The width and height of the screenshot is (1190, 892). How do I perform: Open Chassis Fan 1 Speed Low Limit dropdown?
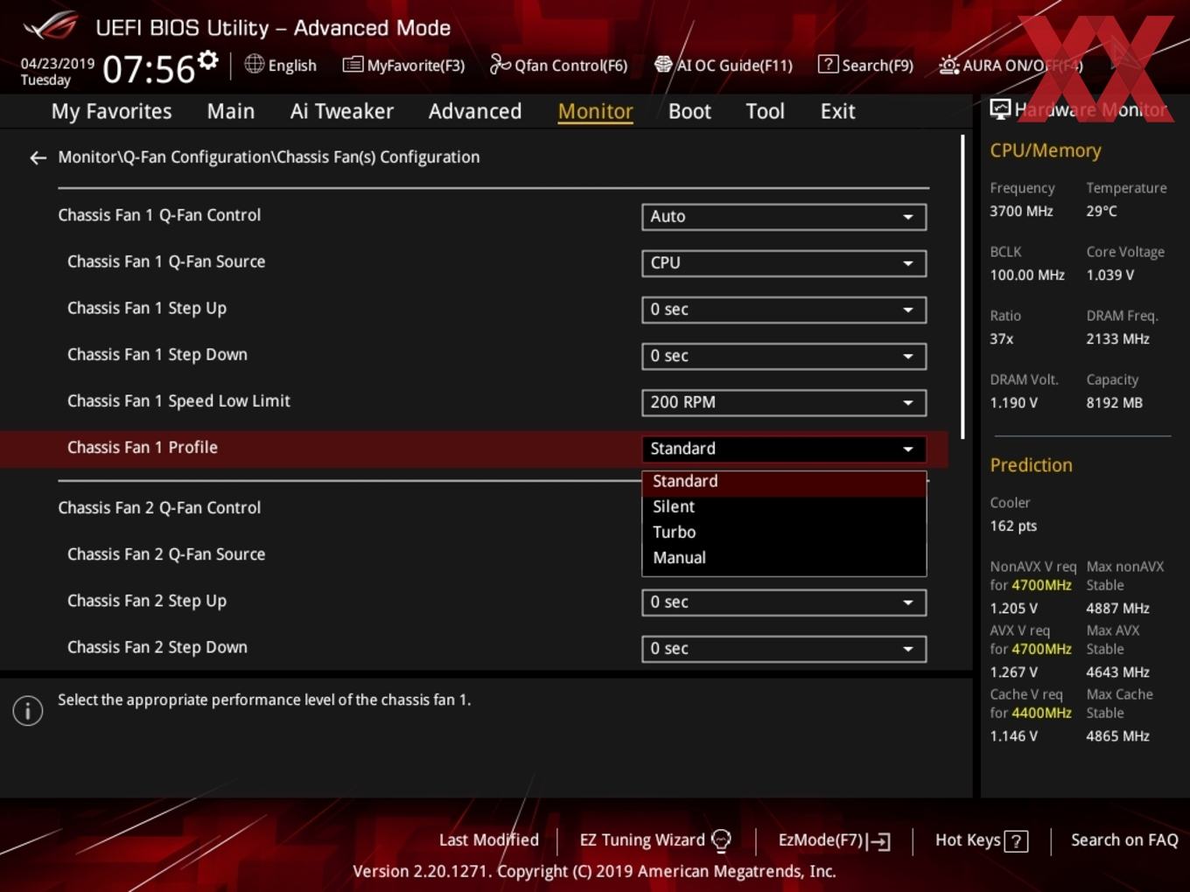[784, 402]
